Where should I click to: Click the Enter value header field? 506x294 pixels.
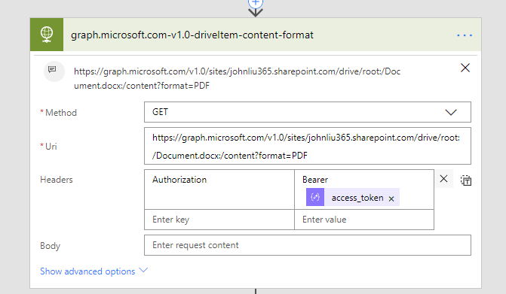coord(364,220)
